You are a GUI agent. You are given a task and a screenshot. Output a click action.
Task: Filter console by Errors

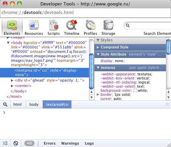click(x=50, y=143)
